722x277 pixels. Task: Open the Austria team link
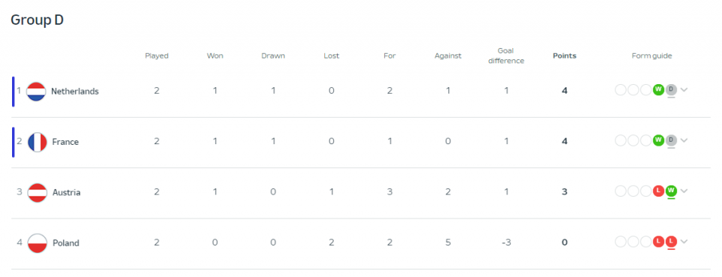66,192
